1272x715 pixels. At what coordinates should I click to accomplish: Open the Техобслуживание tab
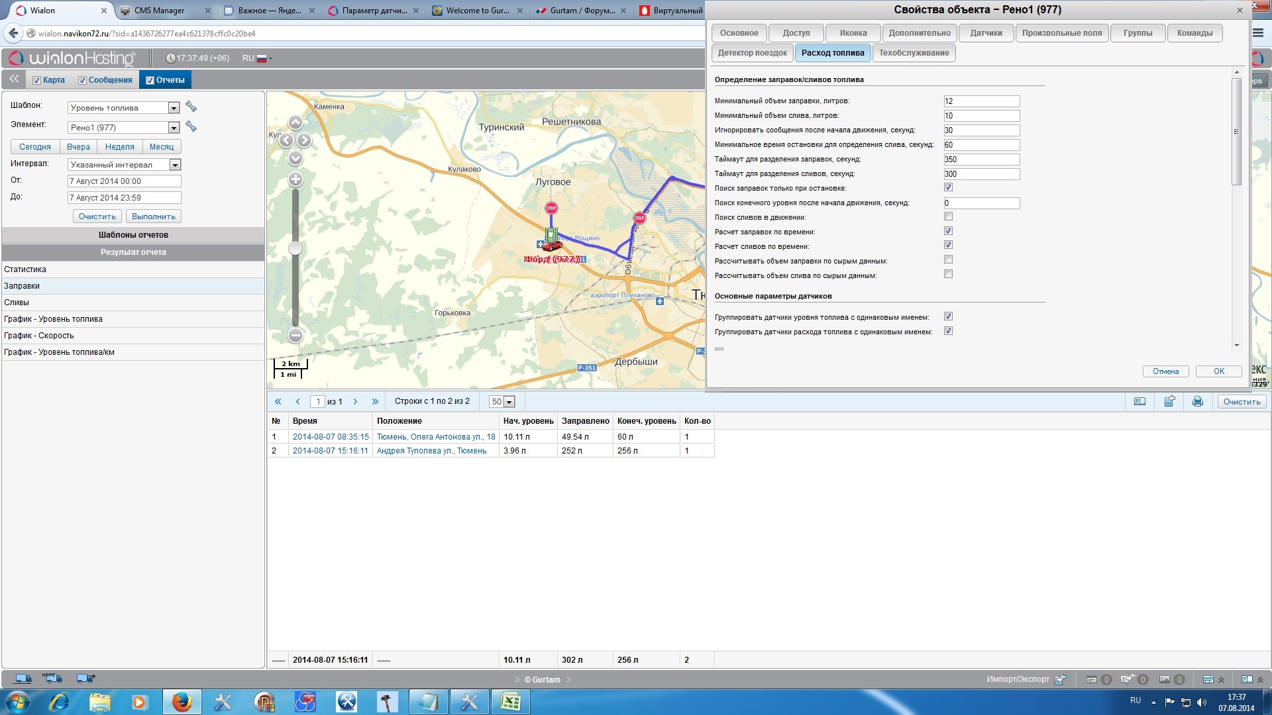914,53
